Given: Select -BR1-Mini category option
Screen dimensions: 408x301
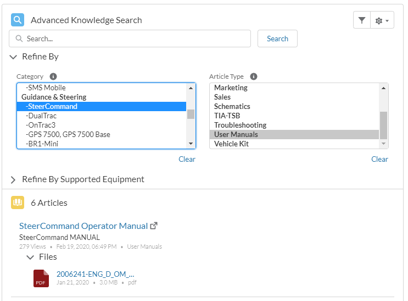Looking at the screenshot, I should 102,144.
